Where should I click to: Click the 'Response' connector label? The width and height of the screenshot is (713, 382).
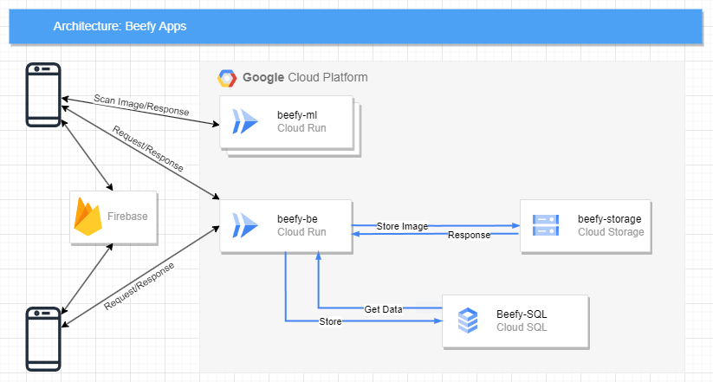(469, 235)
